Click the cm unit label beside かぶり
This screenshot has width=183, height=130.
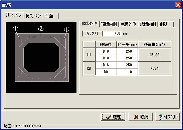click(x=125, y=34)
